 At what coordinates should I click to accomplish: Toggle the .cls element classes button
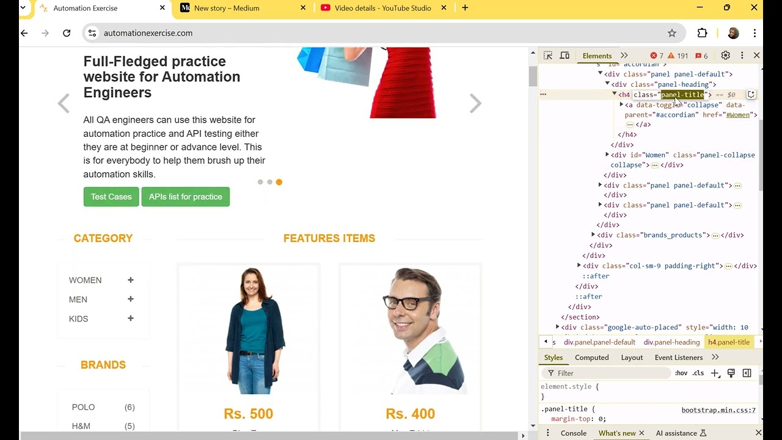click(x=698, y=373)
